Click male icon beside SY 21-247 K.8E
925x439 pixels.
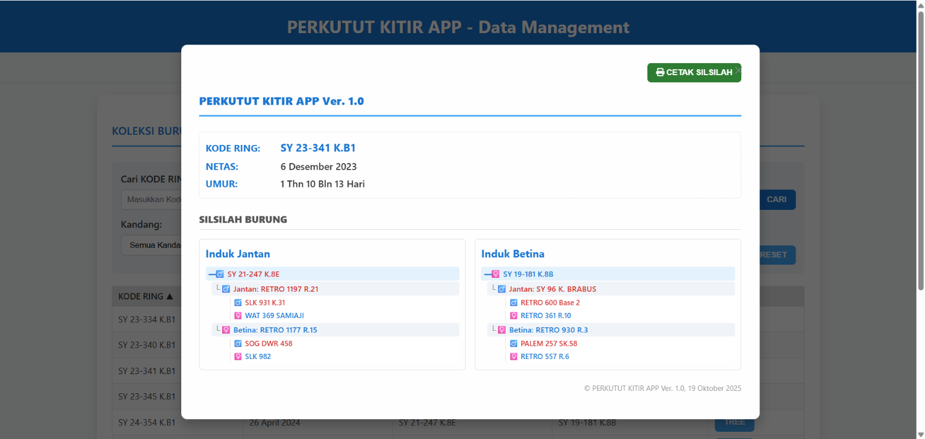pos(220,274)
